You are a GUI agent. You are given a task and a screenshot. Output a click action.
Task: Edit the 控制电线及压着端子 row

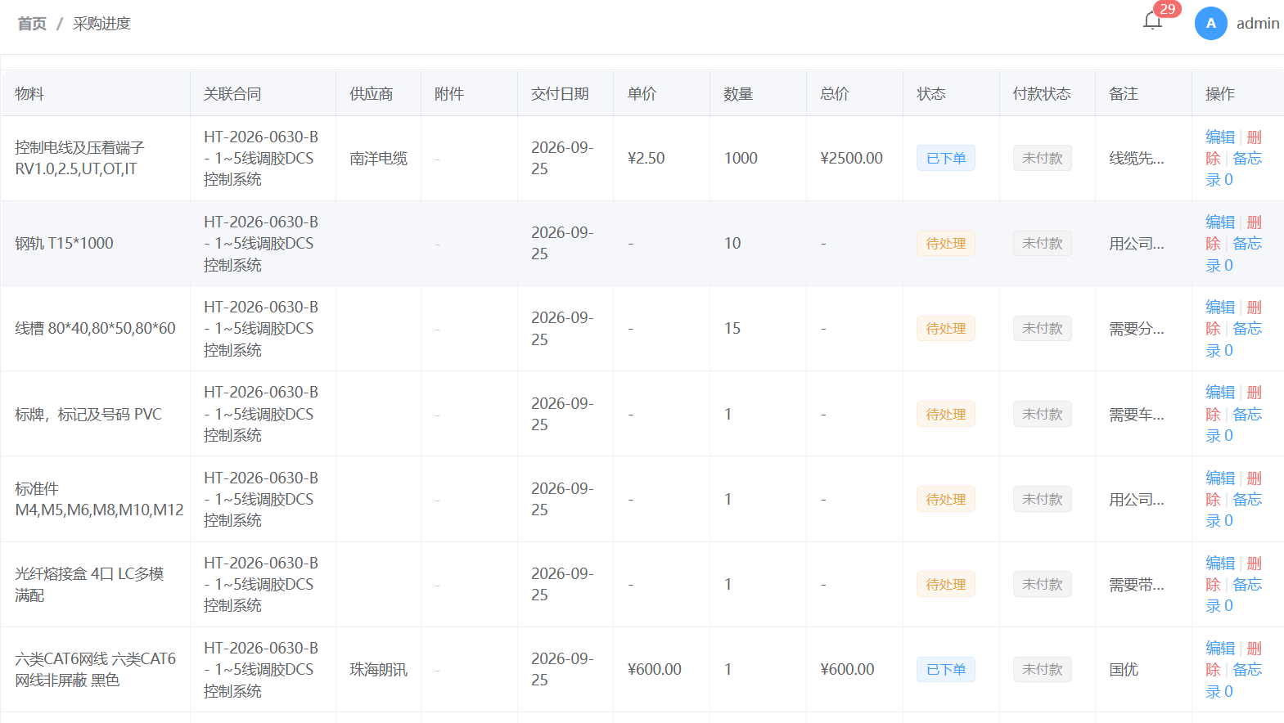point(1220,137)
